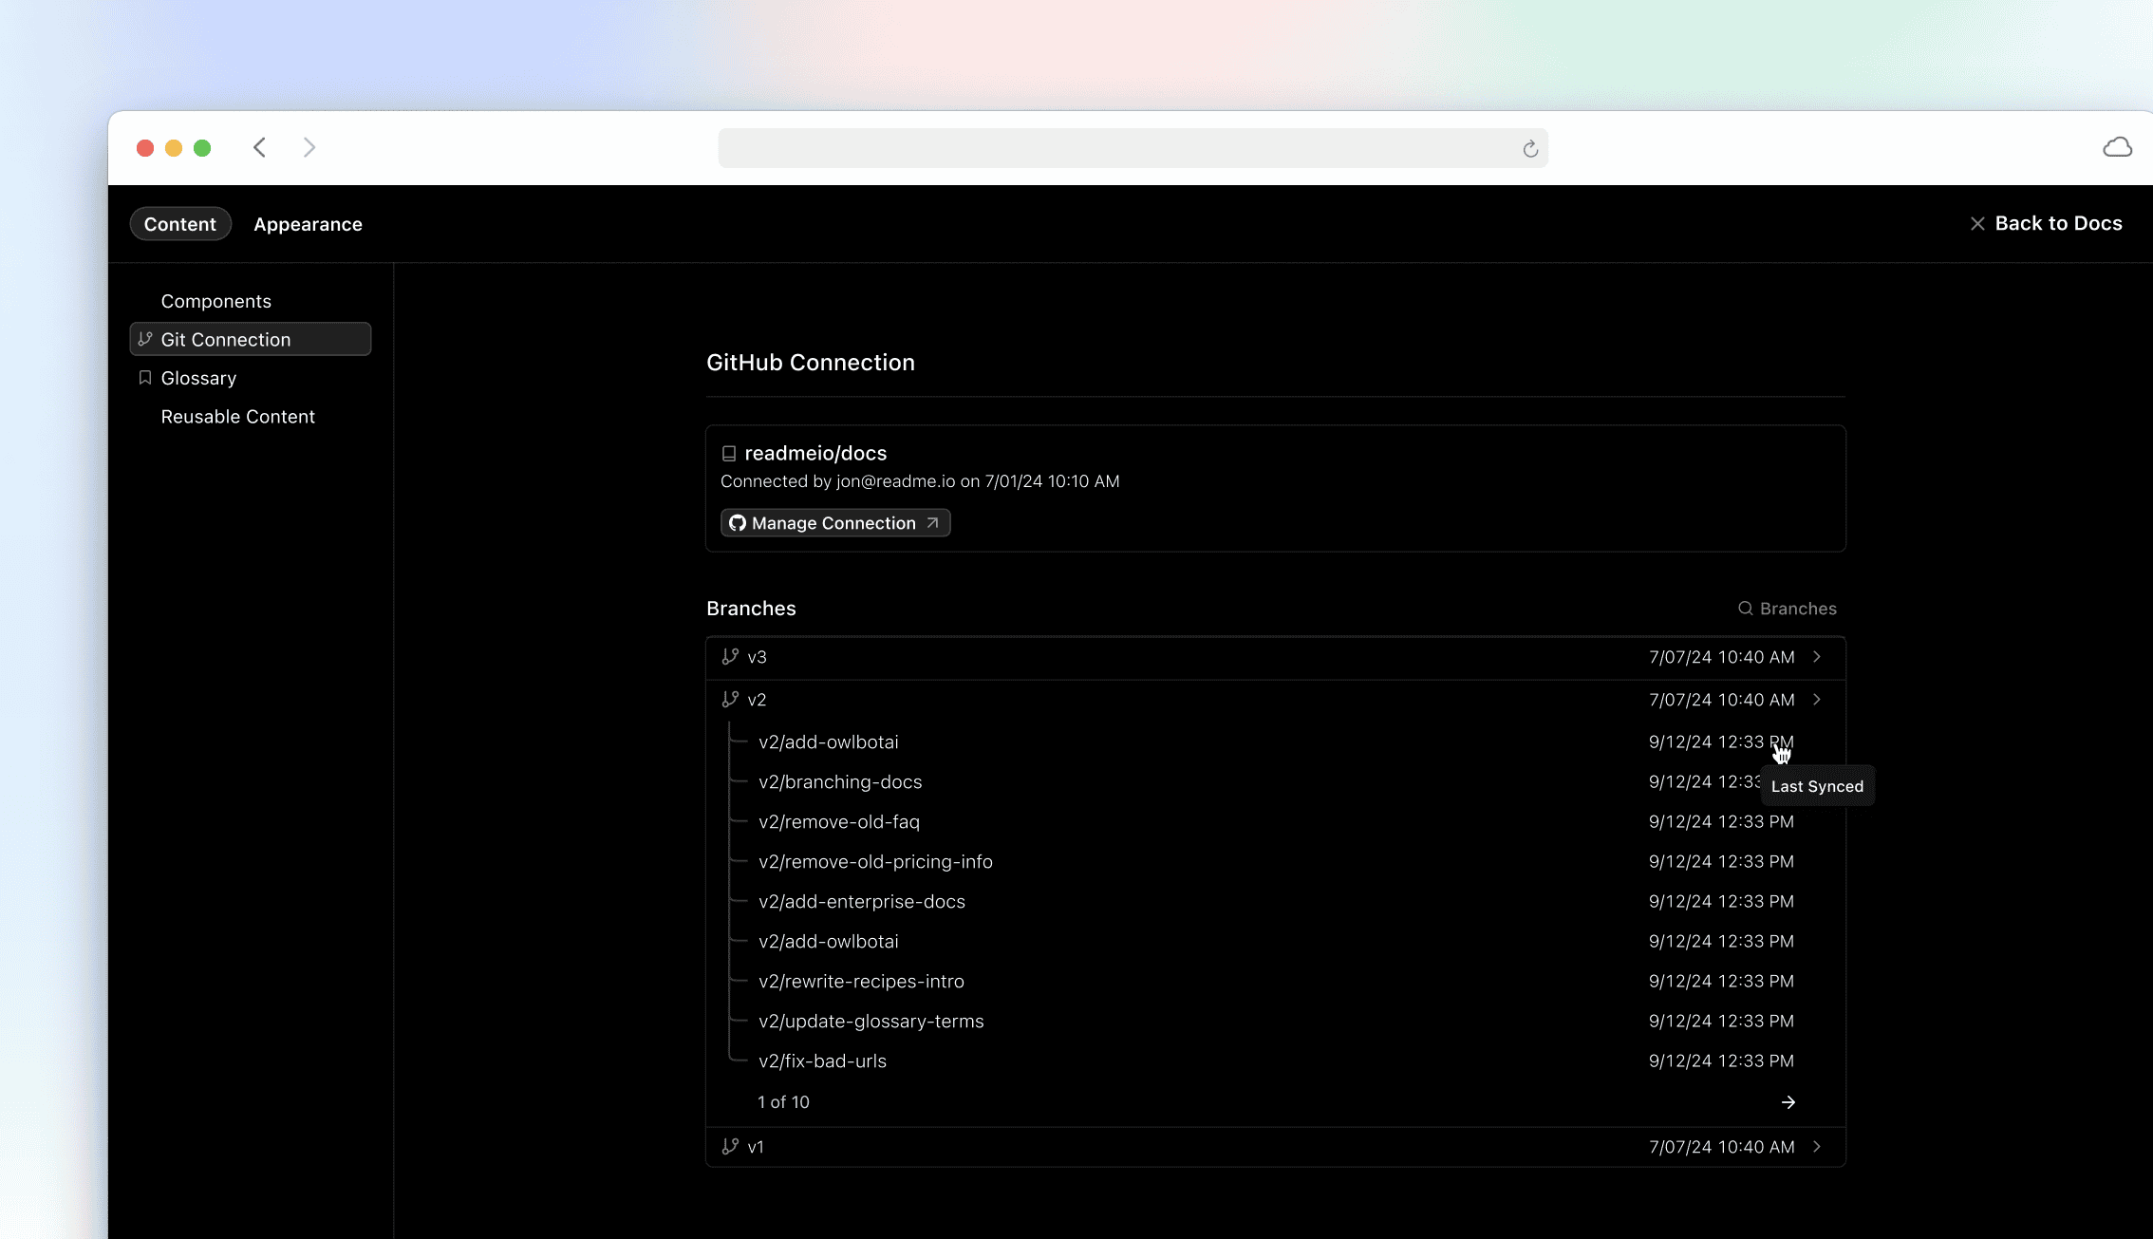Screen dimensions: 2153x1239
Task: Click the Manage Connection external link icon
Action: coord(933,522)
